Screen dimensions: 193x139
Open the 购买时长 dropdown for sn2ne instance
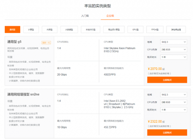click(173, 109)
